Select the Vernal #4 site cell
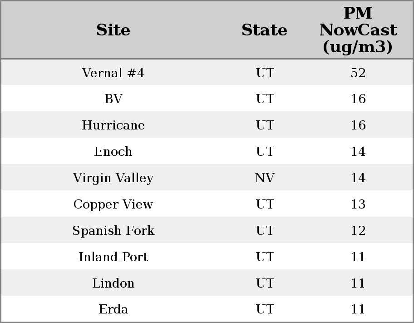Screen dimensions: 414x323 click(x=113, y=73)
